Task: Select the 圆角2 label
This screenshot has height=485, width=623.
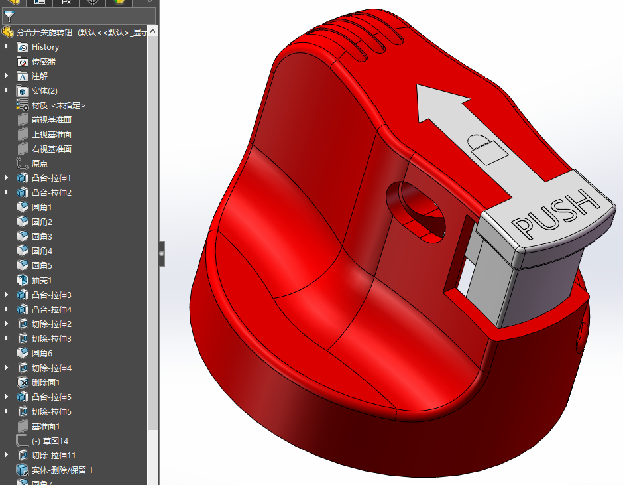Action: 42,222
